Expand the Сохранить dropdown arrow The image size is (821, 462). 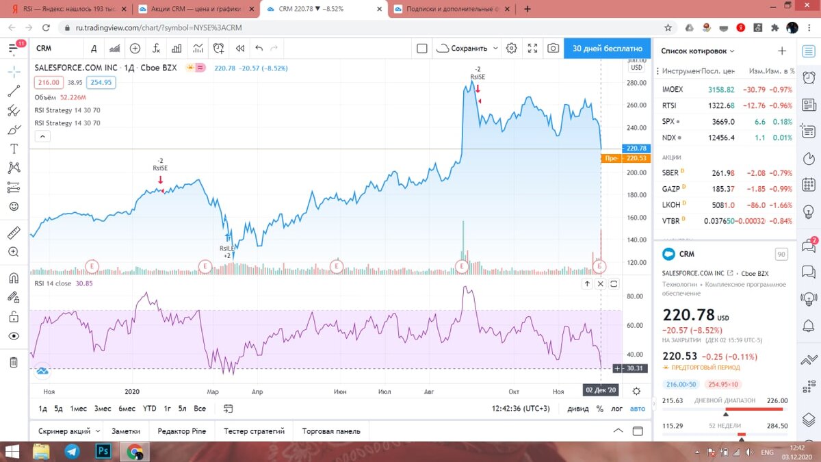pyautogui.click(x=494, y=49)
